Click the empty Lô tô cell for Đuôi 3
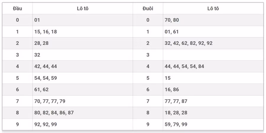Screen dimensions: 266x133 213,55
